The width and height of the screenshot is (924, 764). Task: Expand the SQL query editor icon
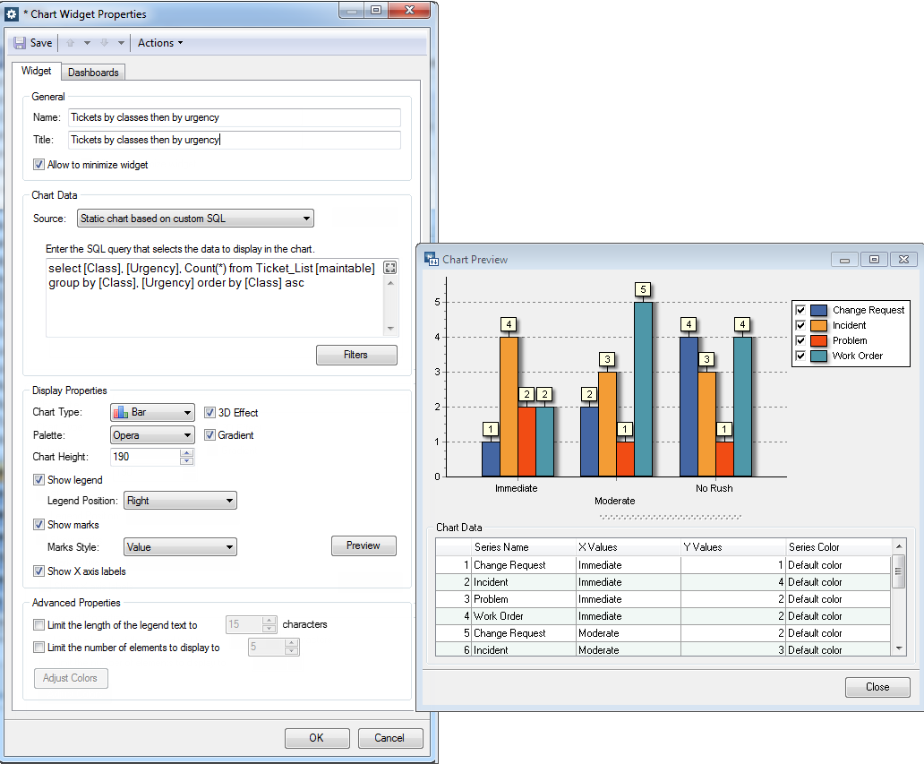click(x=390, y=268)
